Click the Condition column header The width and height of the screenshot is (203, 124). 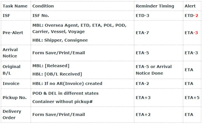43,6
